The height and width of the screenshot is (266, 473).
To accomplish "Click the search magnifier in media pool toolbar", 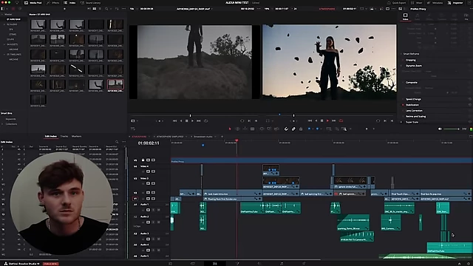I will [x=106, y=9].
